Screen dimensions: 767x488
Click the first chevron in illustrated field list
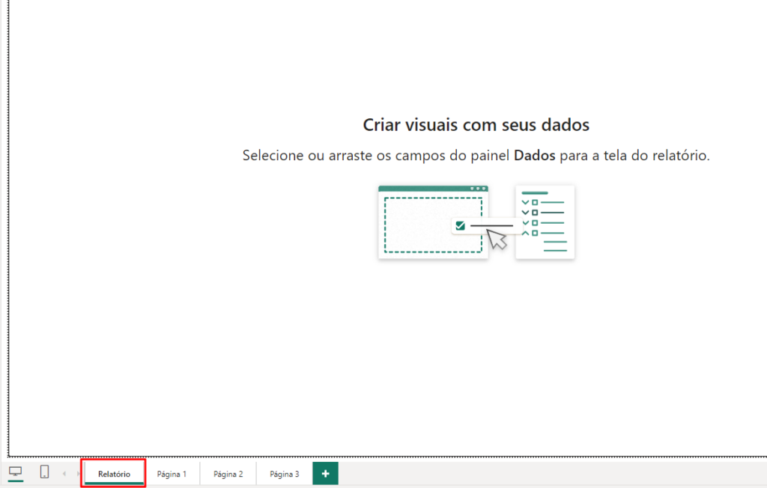tap(525, 202)
